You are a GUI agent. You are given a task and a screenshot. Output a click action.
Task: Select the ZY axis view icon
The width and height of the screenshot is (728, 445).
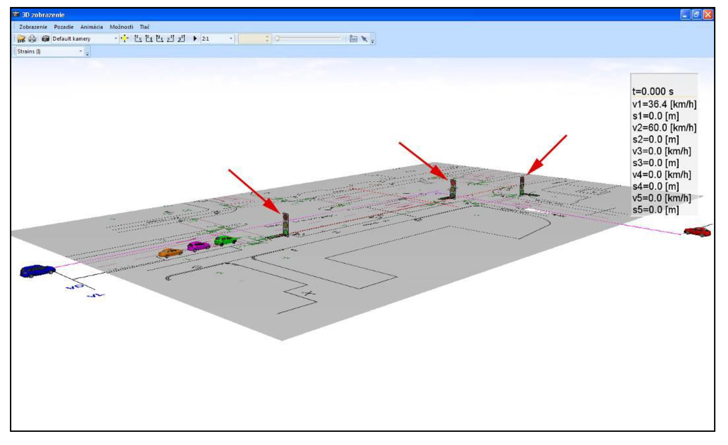149,39
